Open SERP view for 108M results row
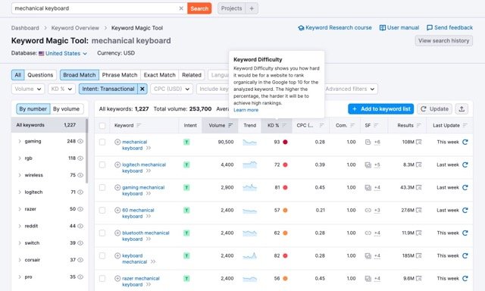485x291 pixels. [x=419, y=142]
